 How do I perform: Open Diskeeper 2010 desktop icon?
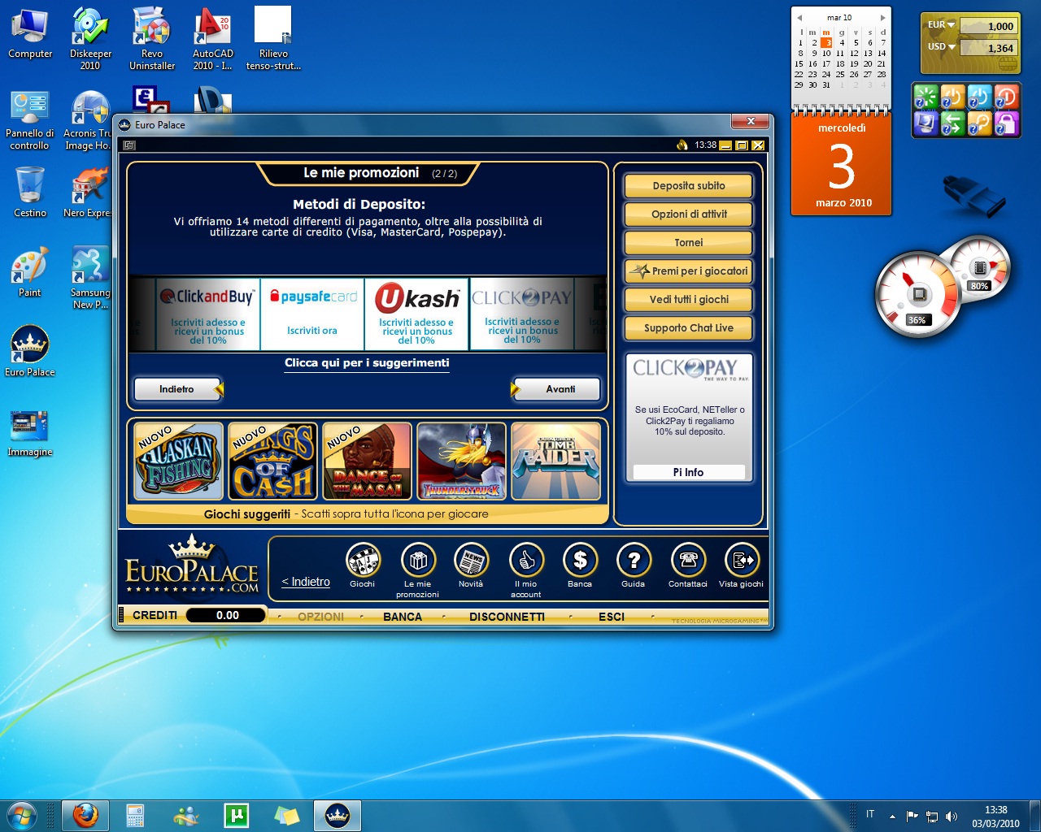click(x=90, y=39)
